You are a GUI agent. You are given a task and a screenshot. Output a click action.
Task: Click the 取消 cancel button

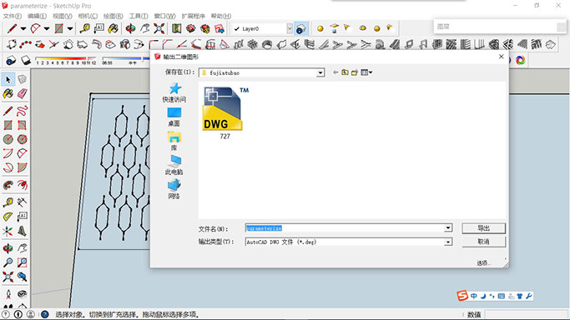pyautogui.click(x=483, y=242)
